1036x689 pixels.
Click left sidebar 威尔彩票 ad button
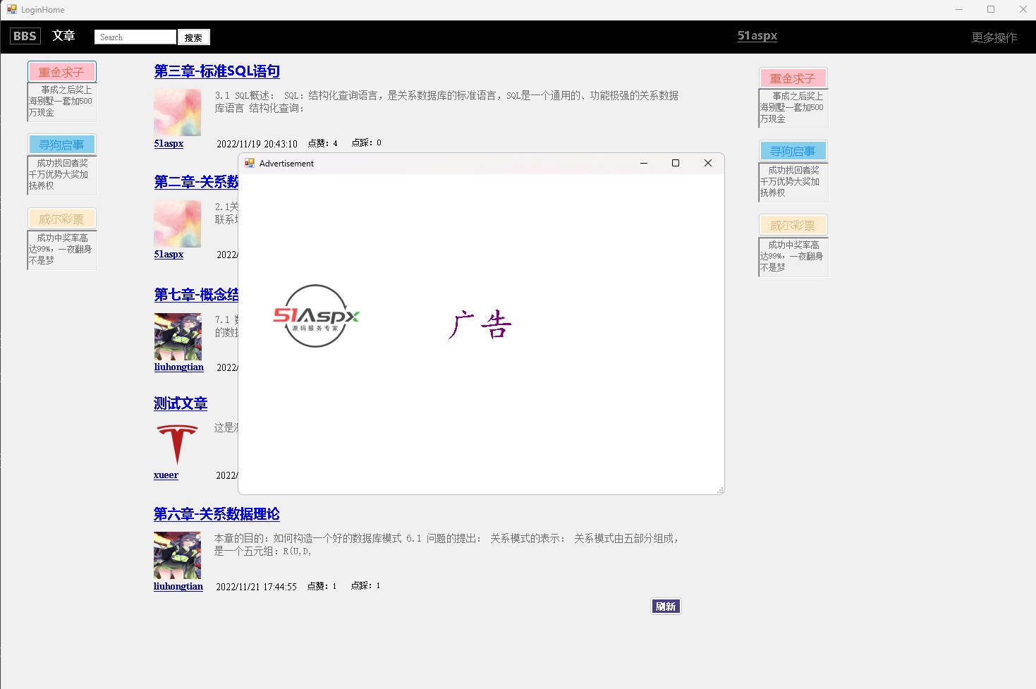62,219
